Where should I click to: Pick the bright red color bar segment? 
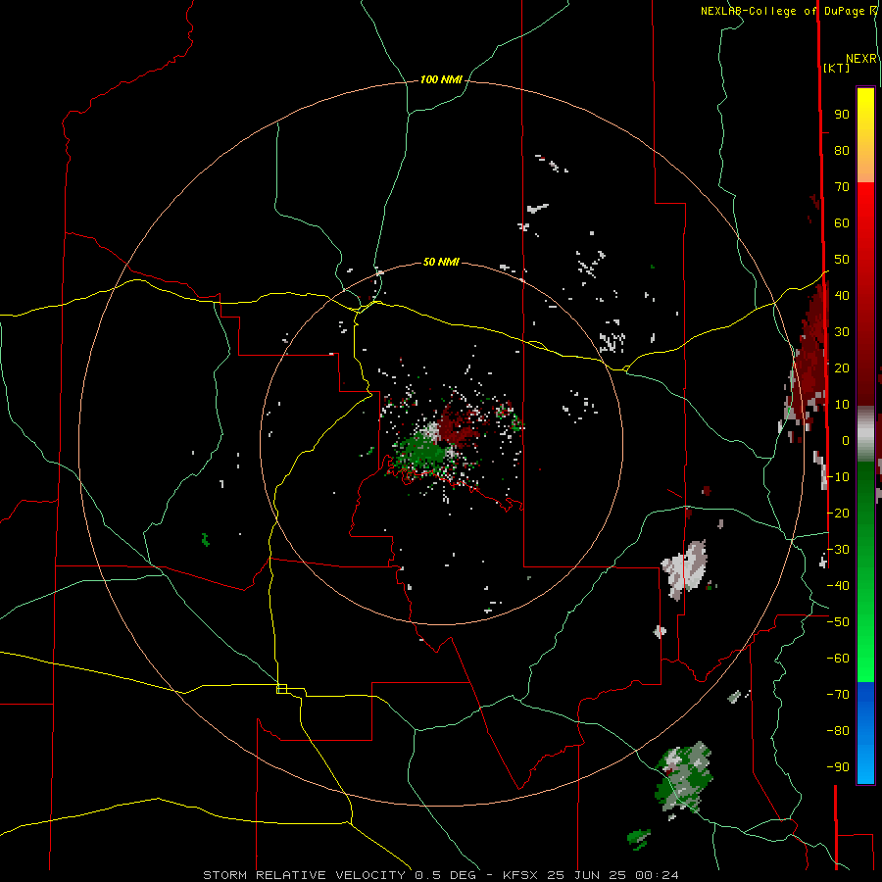tap(865, 206)
